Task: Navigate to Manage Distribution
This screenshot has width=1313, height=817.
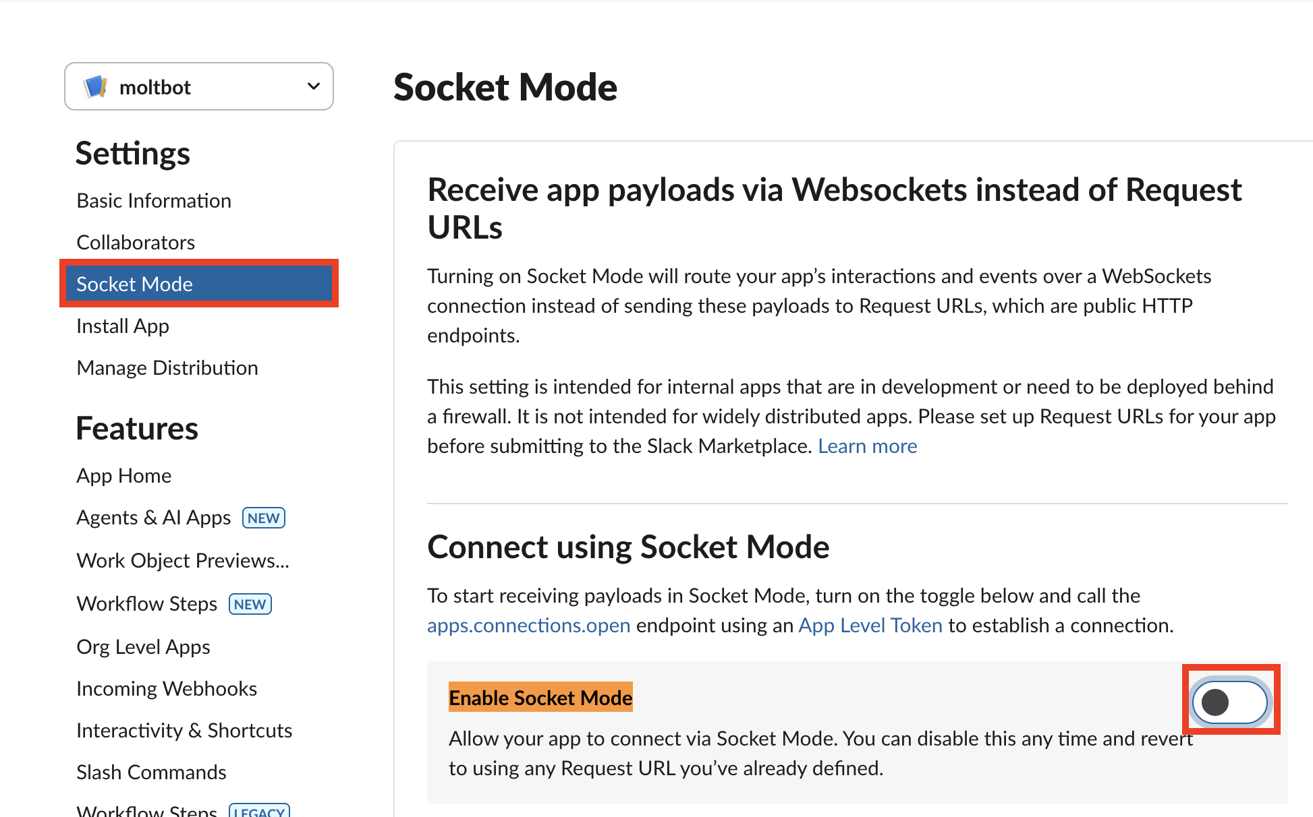Action: pyautogui.click(x=167, y=368)
